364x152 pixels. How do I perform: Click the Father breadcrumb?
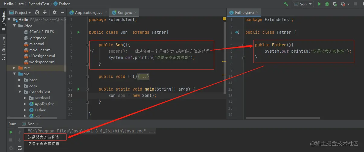coord(62,4)
